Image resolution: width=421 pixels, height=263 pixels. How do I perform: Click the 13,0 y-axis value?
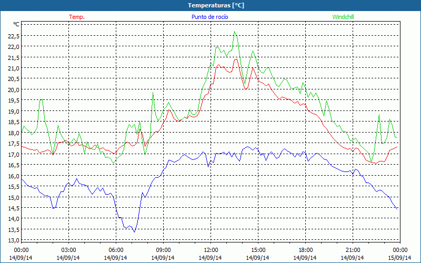tap(14, 240)
